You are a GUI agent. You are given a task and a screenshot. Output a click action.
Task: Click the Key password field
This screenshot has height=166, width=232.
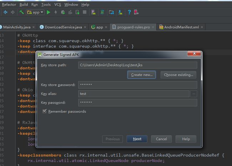(138, 102)
